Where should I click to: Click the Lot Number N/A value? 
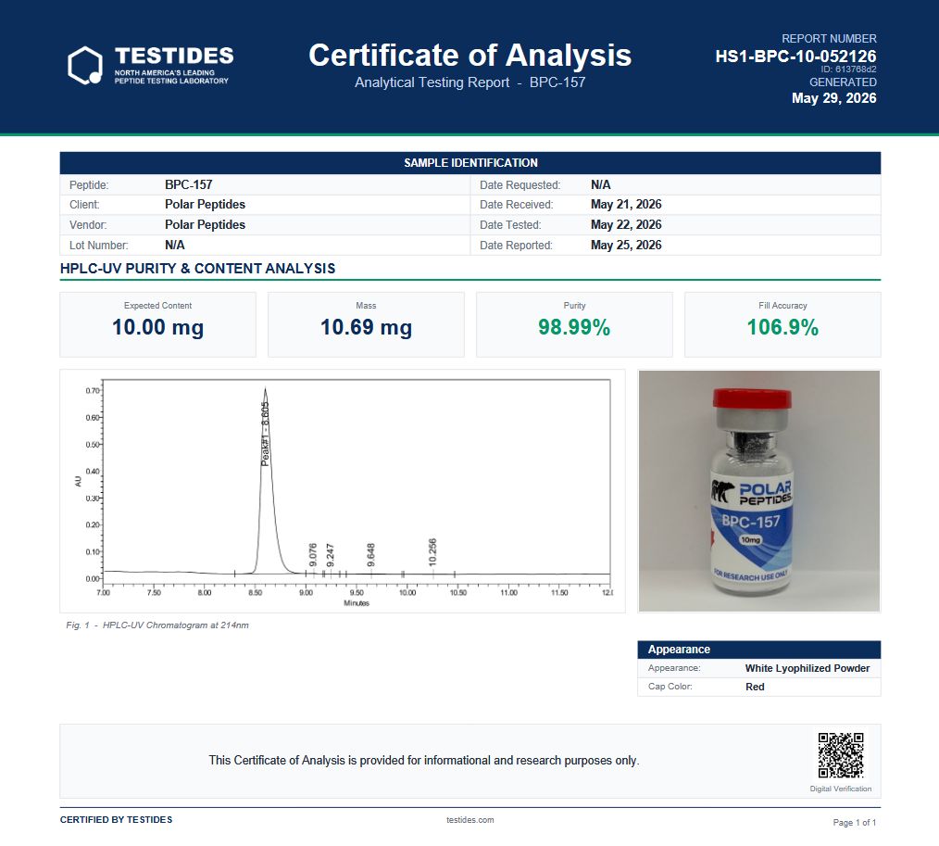click(175, 245)
